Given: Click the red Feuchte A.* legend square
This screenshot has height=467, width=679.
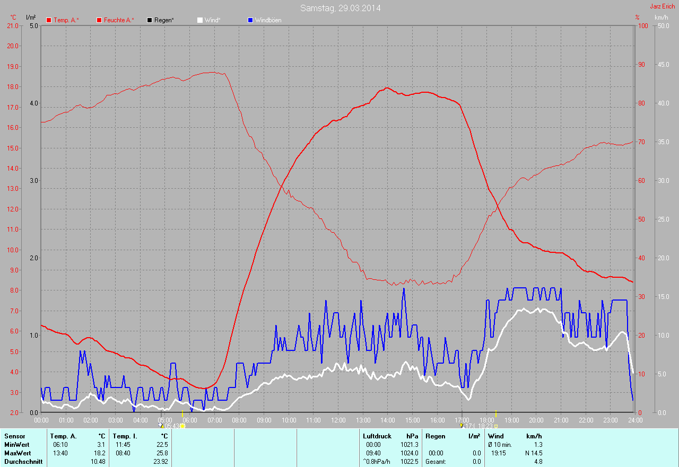Looking at the screenshot, I should tap(99, 20).
